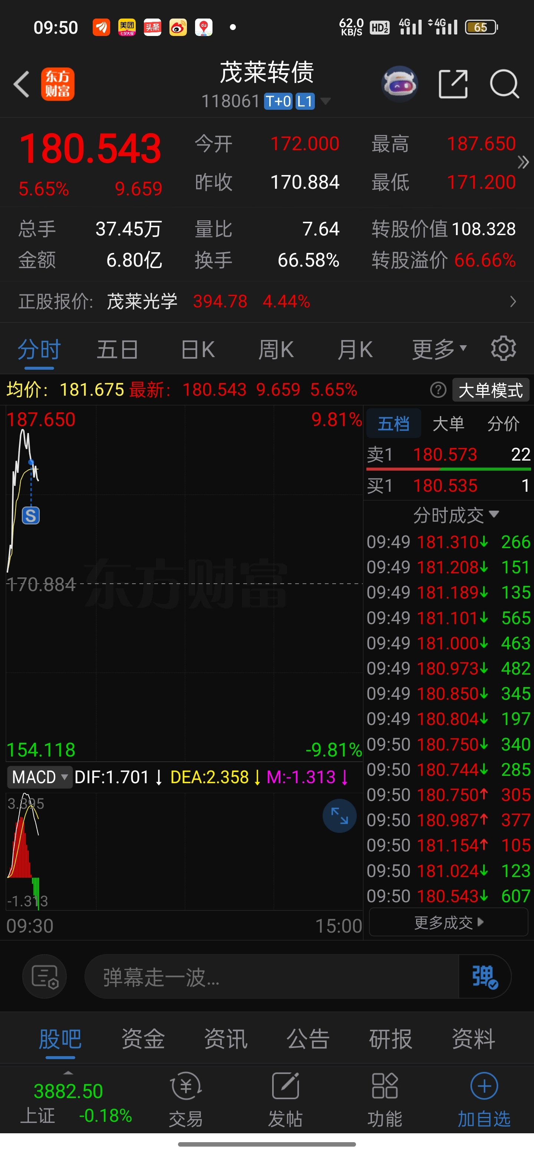Tap the trade row 09:50 180.543
This screenshot has height=1157, width=534.
click(x=448, y=896)
